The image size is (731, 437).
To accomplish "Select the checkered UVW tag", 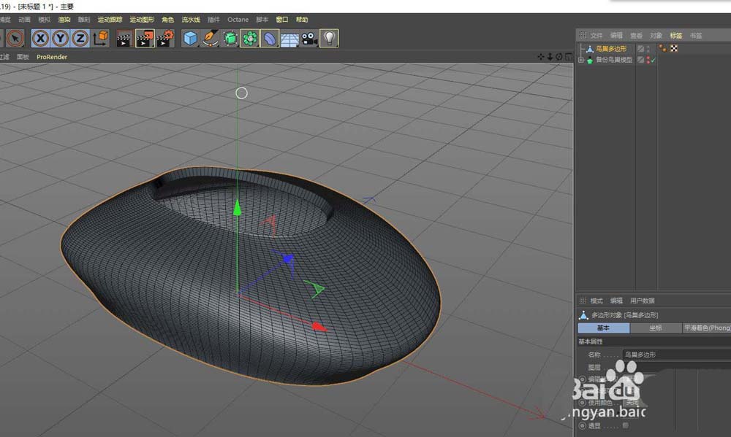I will [674, 48].
